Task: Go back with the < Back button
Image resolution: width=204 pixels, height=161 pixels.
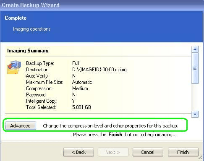Action: pos(78,152)
